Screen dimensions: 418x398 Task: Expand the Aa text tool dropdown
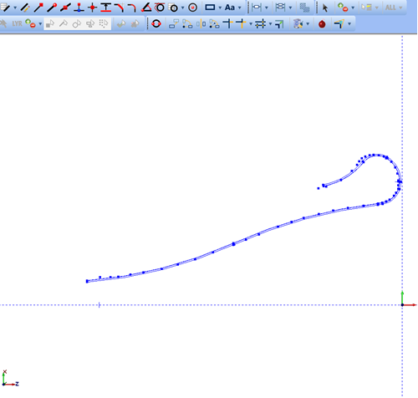(x=240, y=8)
